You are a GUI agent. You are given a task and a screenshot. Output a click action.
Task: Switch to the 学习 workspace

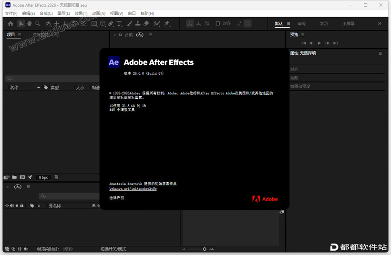324,24
